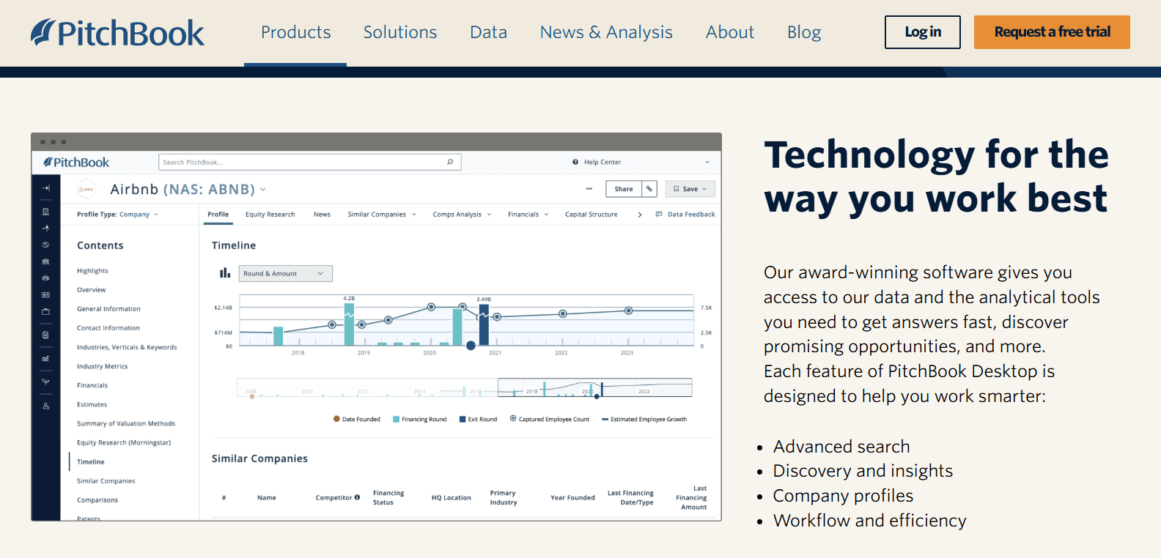
Task: Select Equity Research (Morningstar) in Contents
Action: pyautogui.click(x=124, y=442)
